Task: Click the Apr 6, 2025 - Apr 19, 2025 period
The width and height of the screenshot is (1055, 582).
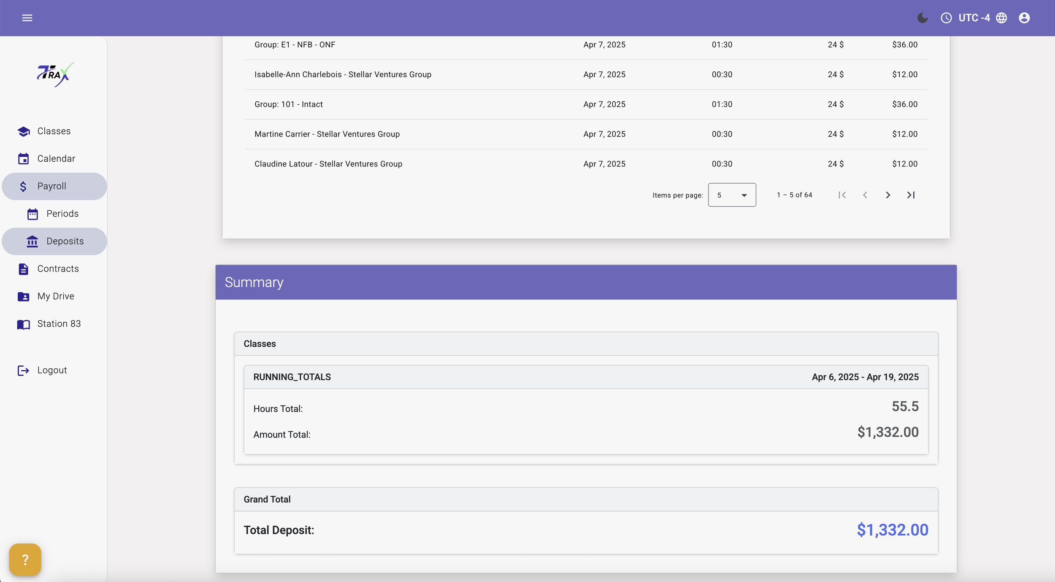Action: pos(865,377)
